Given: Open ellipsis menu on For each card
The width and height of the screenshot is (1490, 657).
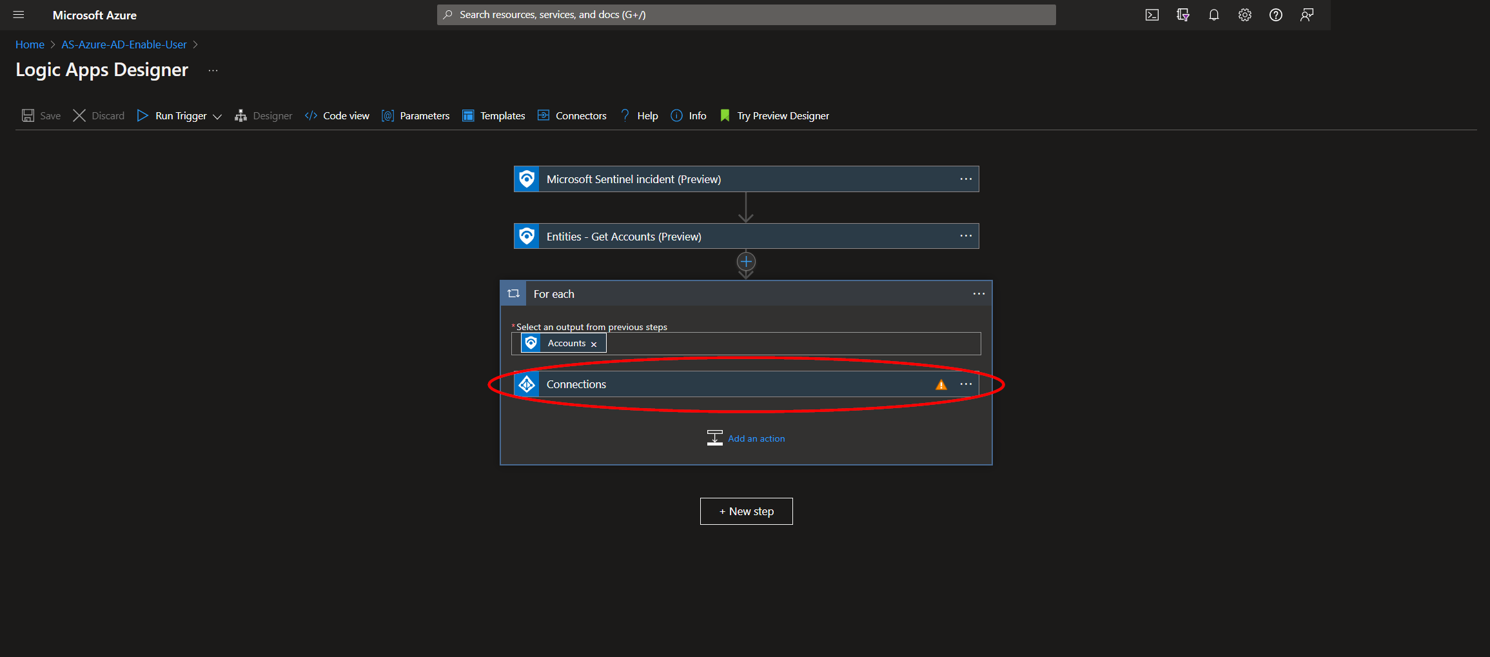Looking at the screenshot, I should [x=979, y=294].
